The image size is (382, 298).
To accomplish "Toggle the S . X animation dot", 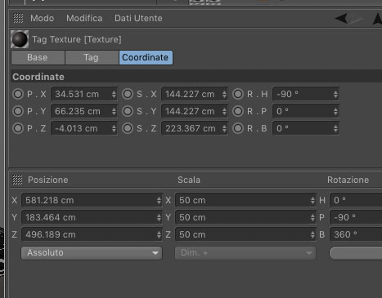I will pos(128,94).
